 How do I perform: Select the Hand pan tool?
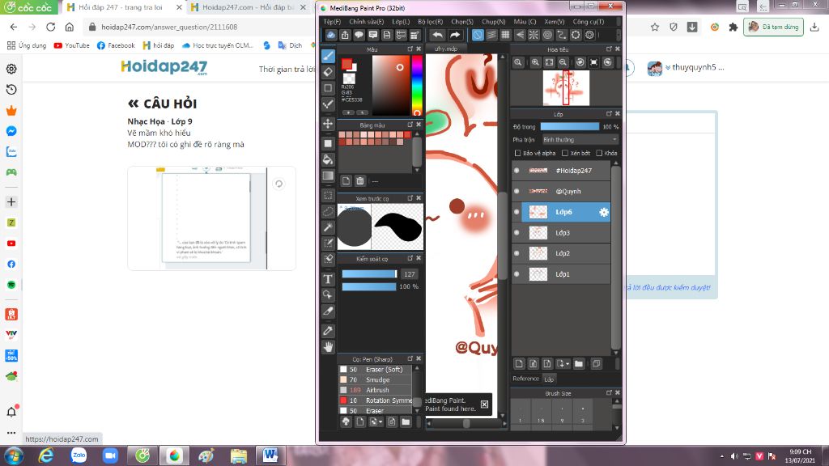328,347
